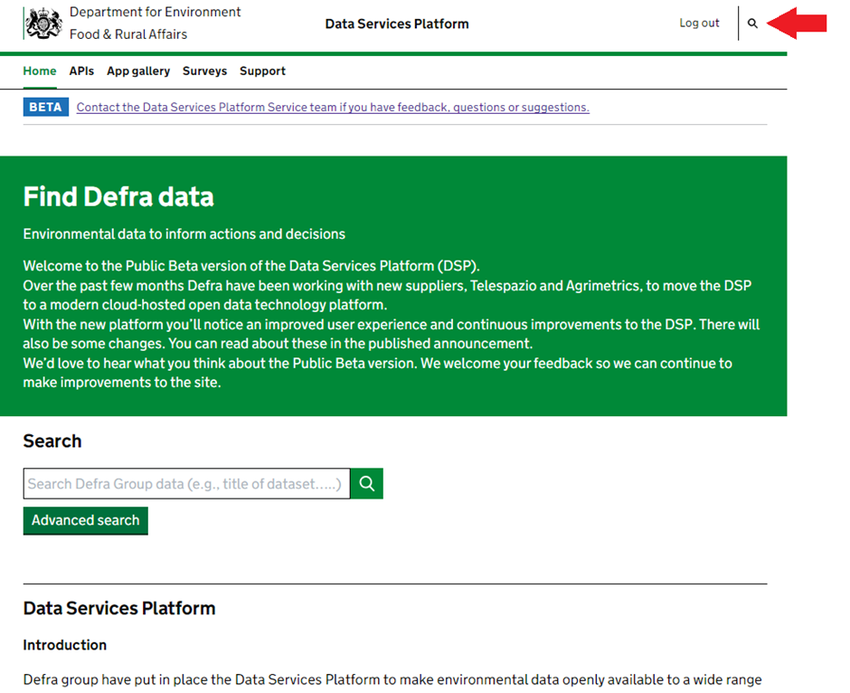Click the Introduction subheading

65,645
